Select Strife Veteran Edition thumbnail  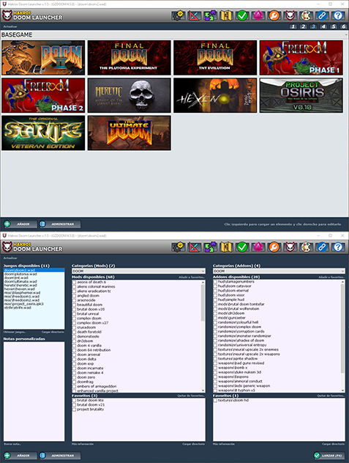43,133
